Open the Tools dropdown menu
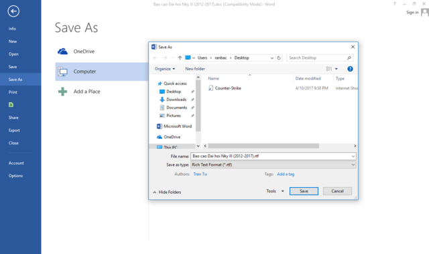 275,191
